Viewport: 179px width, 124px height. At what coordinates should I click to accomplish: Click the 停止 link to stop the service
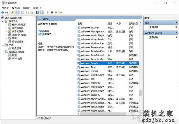tap(40, 31)
